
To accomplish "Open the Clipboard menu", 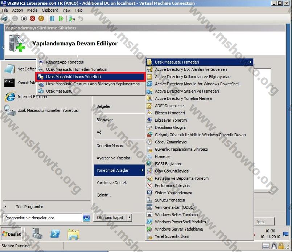I will 50,10.
